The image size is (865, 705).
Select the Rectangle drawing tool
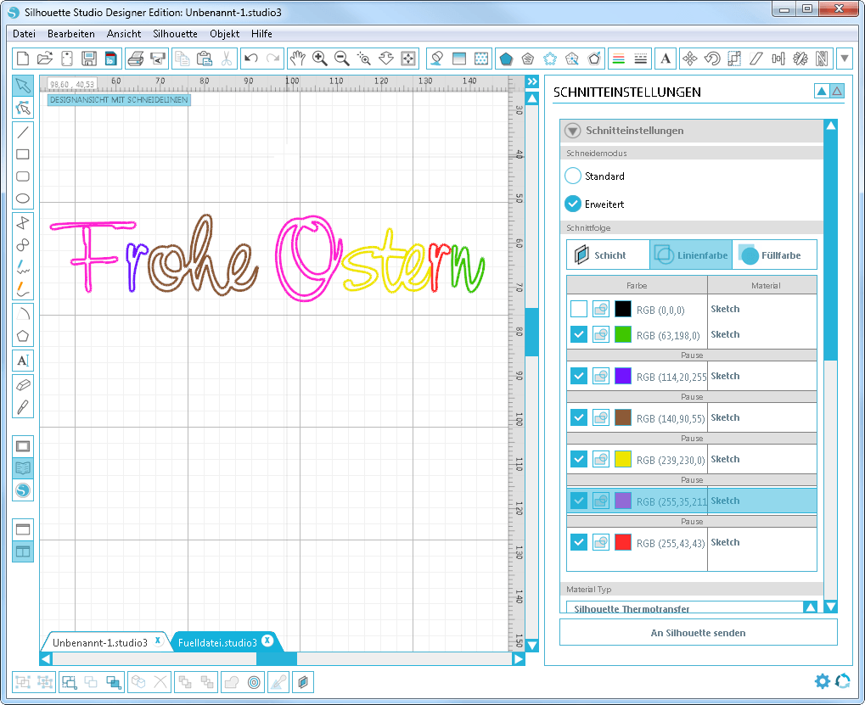(23, 154)
